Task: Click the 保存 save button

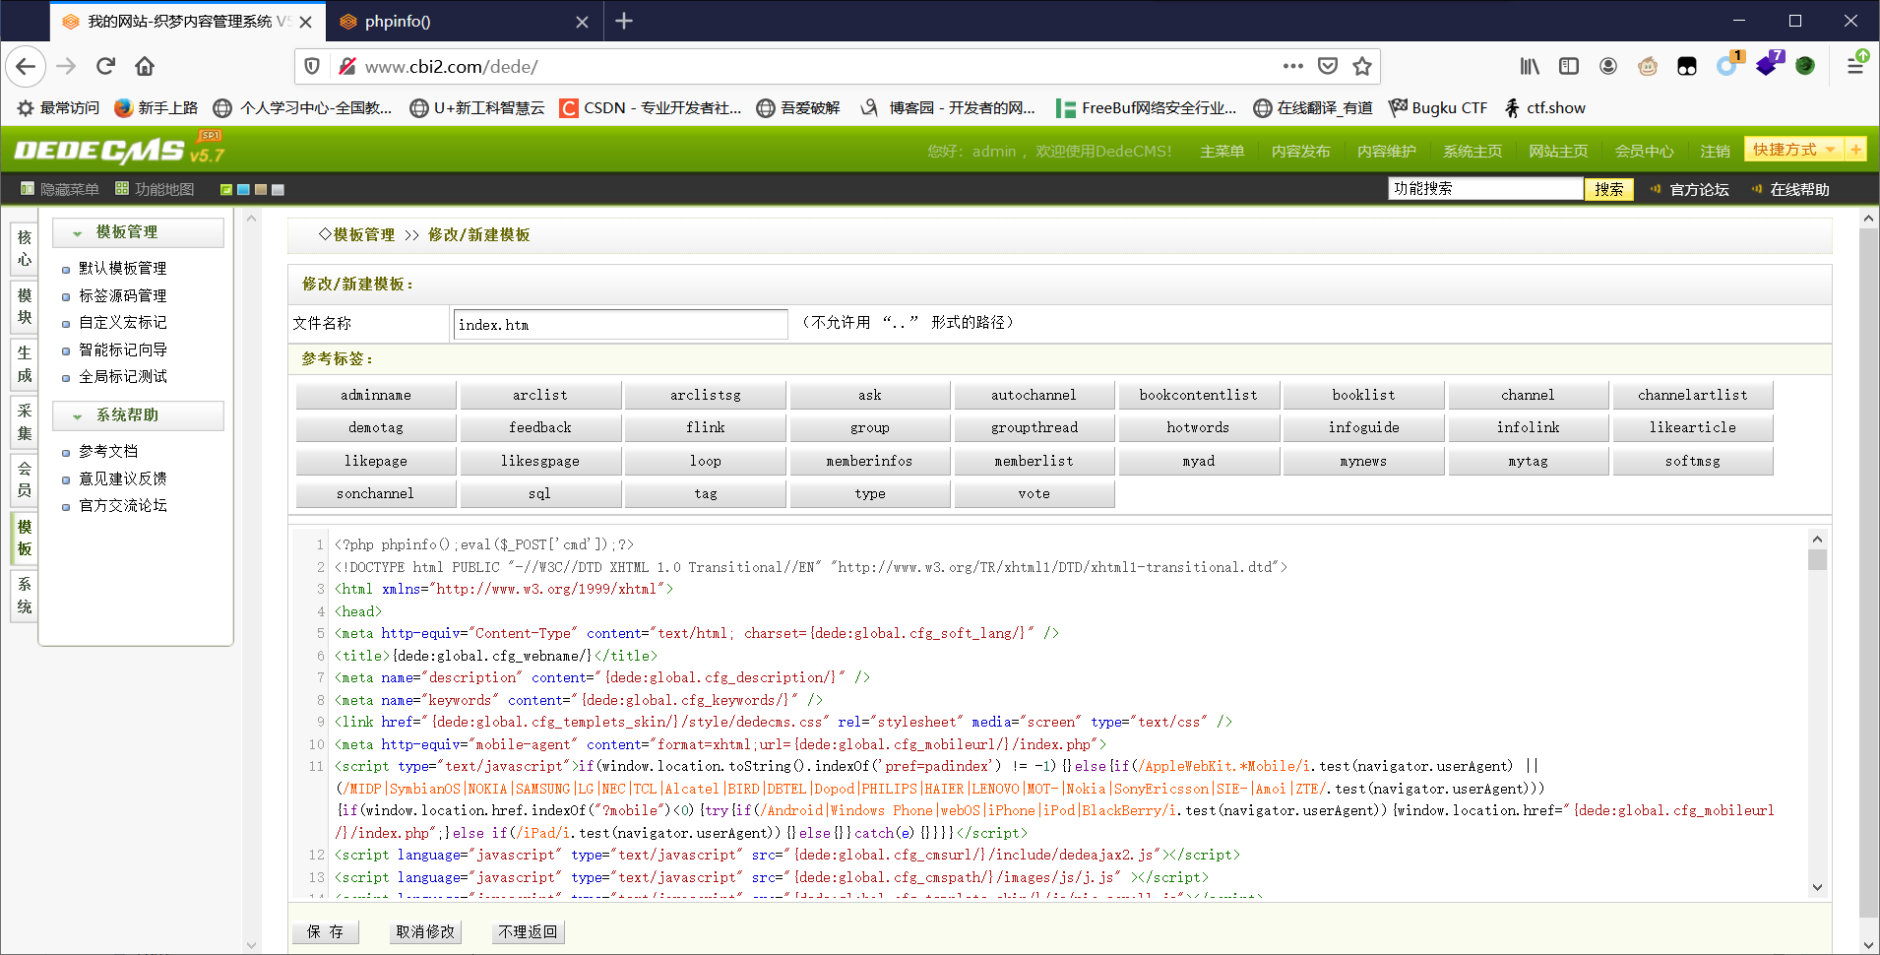Action: pos(325,931)
